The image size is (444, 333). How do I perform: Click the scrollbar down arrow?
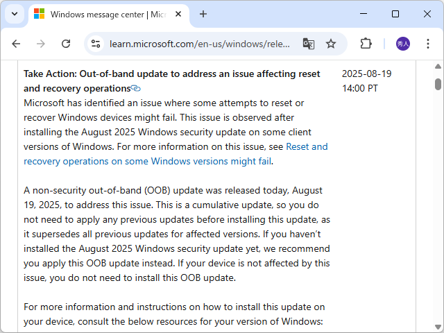438,327
